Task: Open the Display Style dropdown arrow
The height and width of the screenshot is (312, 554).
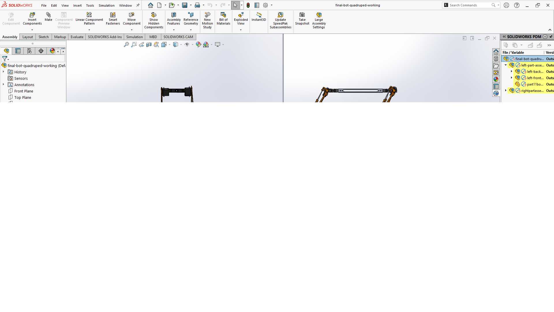Action: [x=181, y=44]
